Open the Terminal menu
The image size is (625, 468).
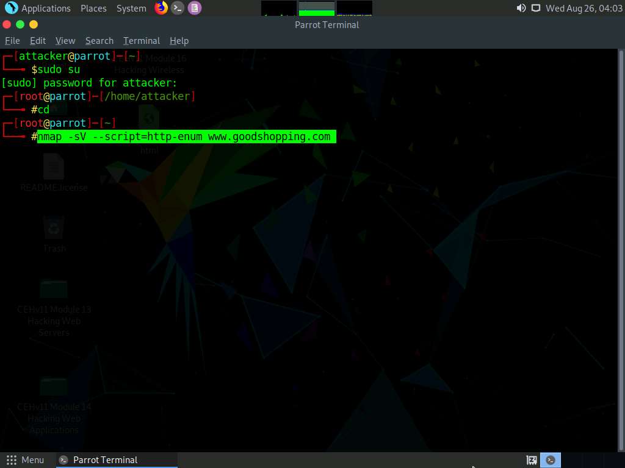tap(142, 41)
